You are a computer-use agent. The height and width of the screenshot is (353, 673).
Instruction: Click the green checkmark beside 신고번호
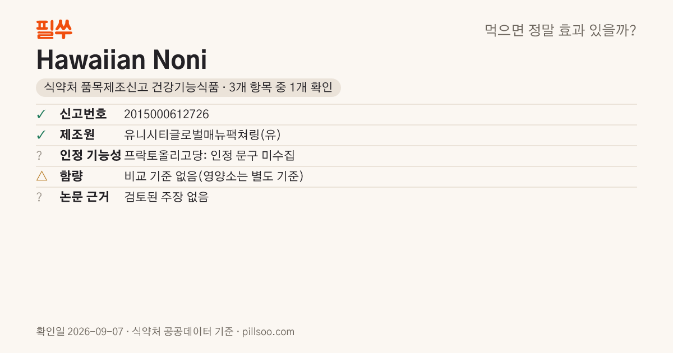[41, 114]
